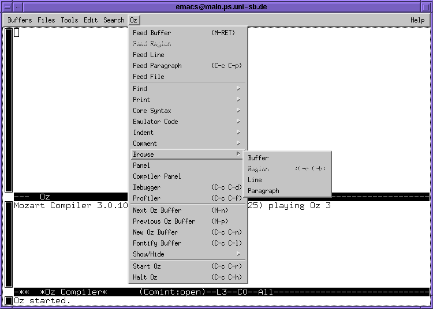This screenshot has height=309, width=433.
Task: Open the Help menu
Action: [417, 20]
